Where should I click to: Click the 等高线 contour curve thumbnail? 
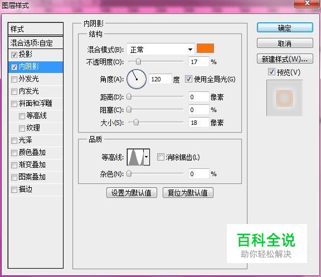point(135,157)
